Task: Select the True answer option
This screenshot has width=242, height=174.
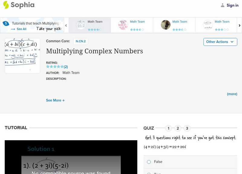Action: pyautogui.click(x=149, y=173)
